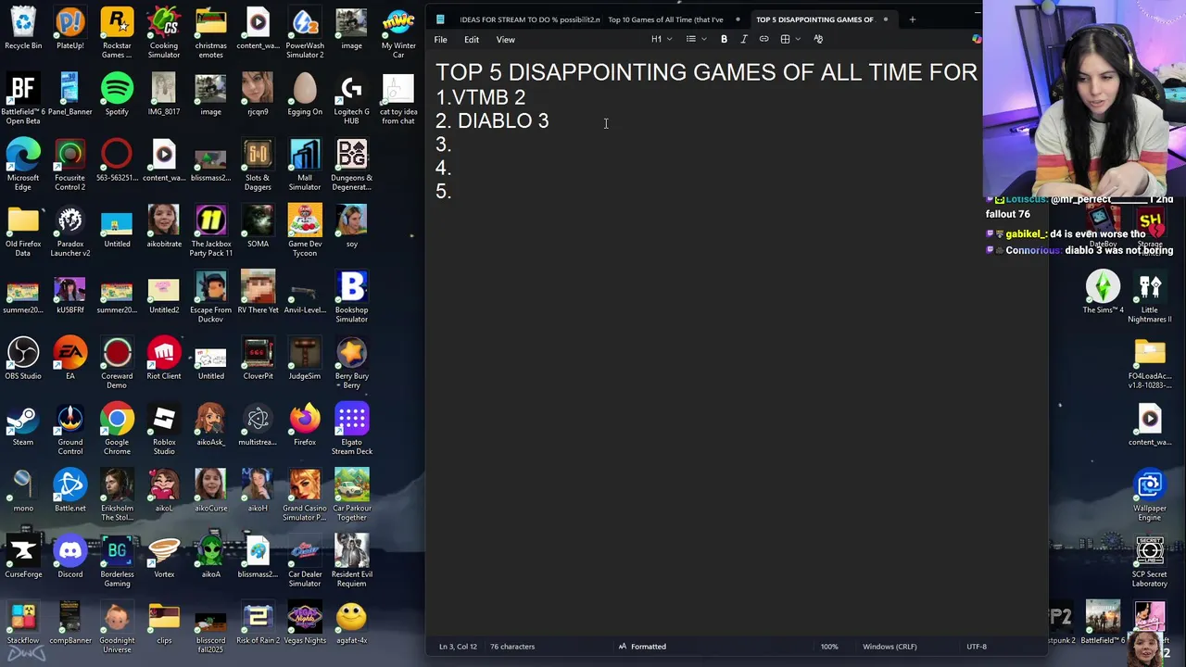
Task: Open Roblox Studio icon
Action: (164, 430)
